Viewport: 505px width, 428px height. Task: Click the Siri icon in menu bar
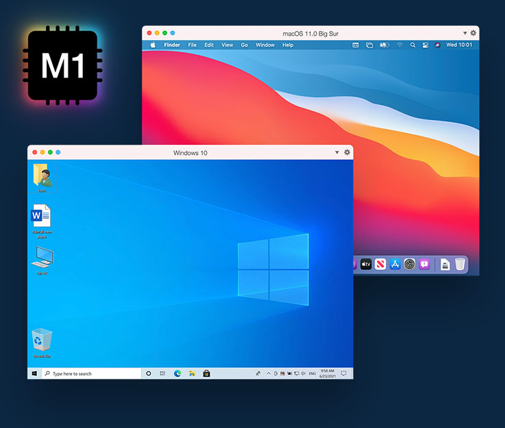(x=437, y=45)
